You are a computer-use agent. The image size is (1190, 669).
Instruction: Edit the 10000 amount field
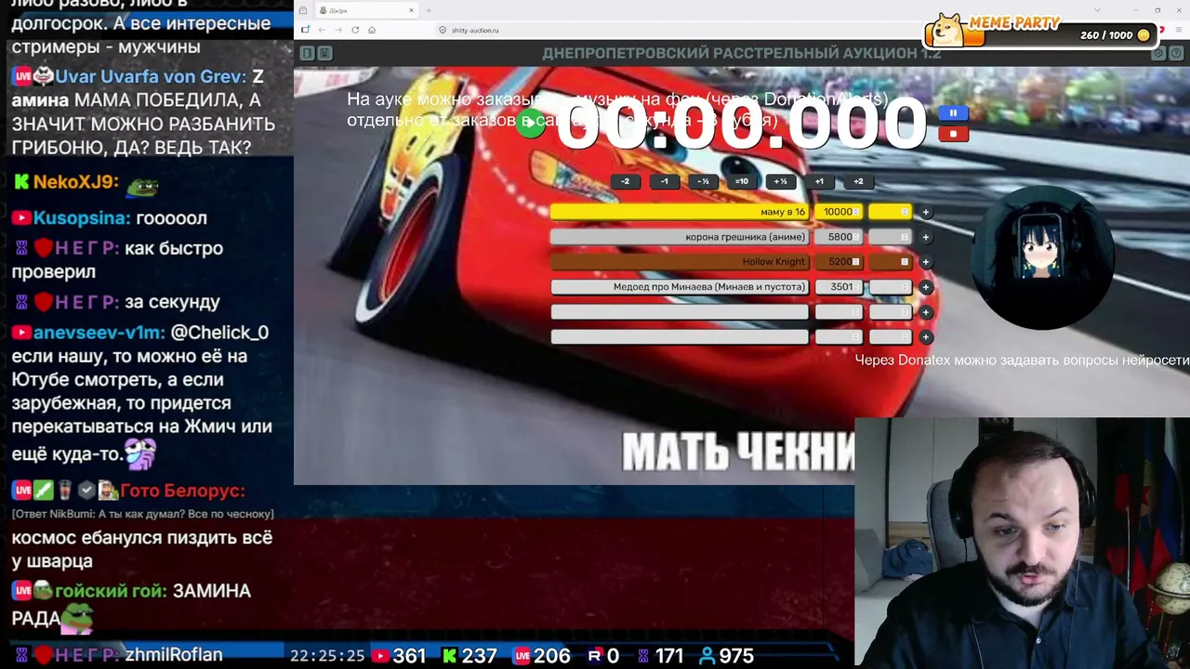(840, 212)
